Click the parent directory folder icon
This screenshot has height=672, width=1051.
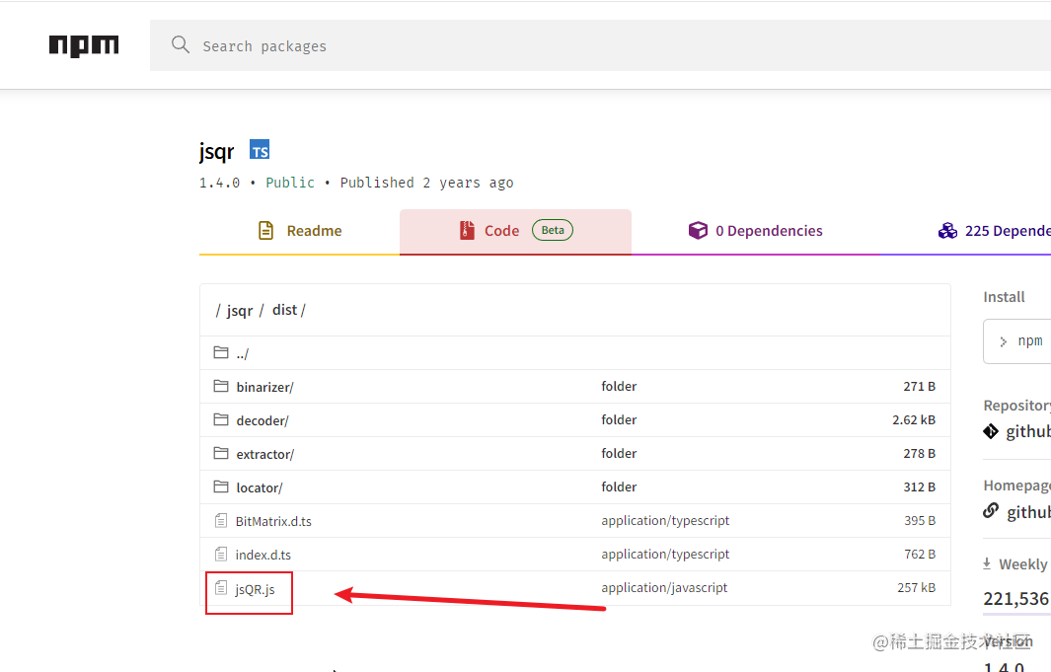pos(220,352)
